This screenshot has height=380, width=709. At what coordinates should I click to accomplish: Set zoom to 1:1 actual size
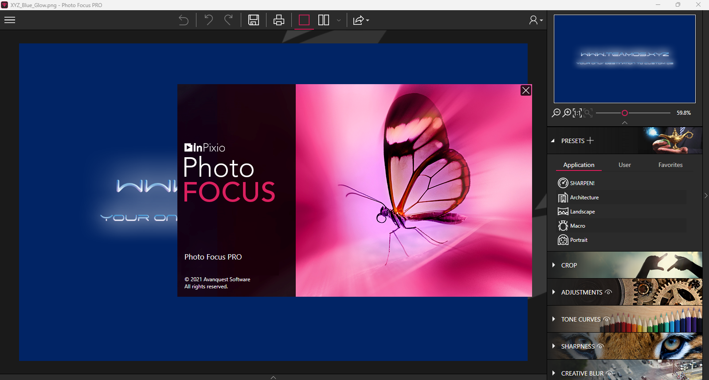point(577,113)
